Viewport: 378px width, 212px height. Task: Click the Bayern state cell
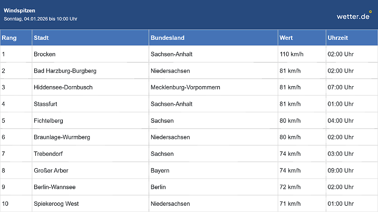(160, 170)
